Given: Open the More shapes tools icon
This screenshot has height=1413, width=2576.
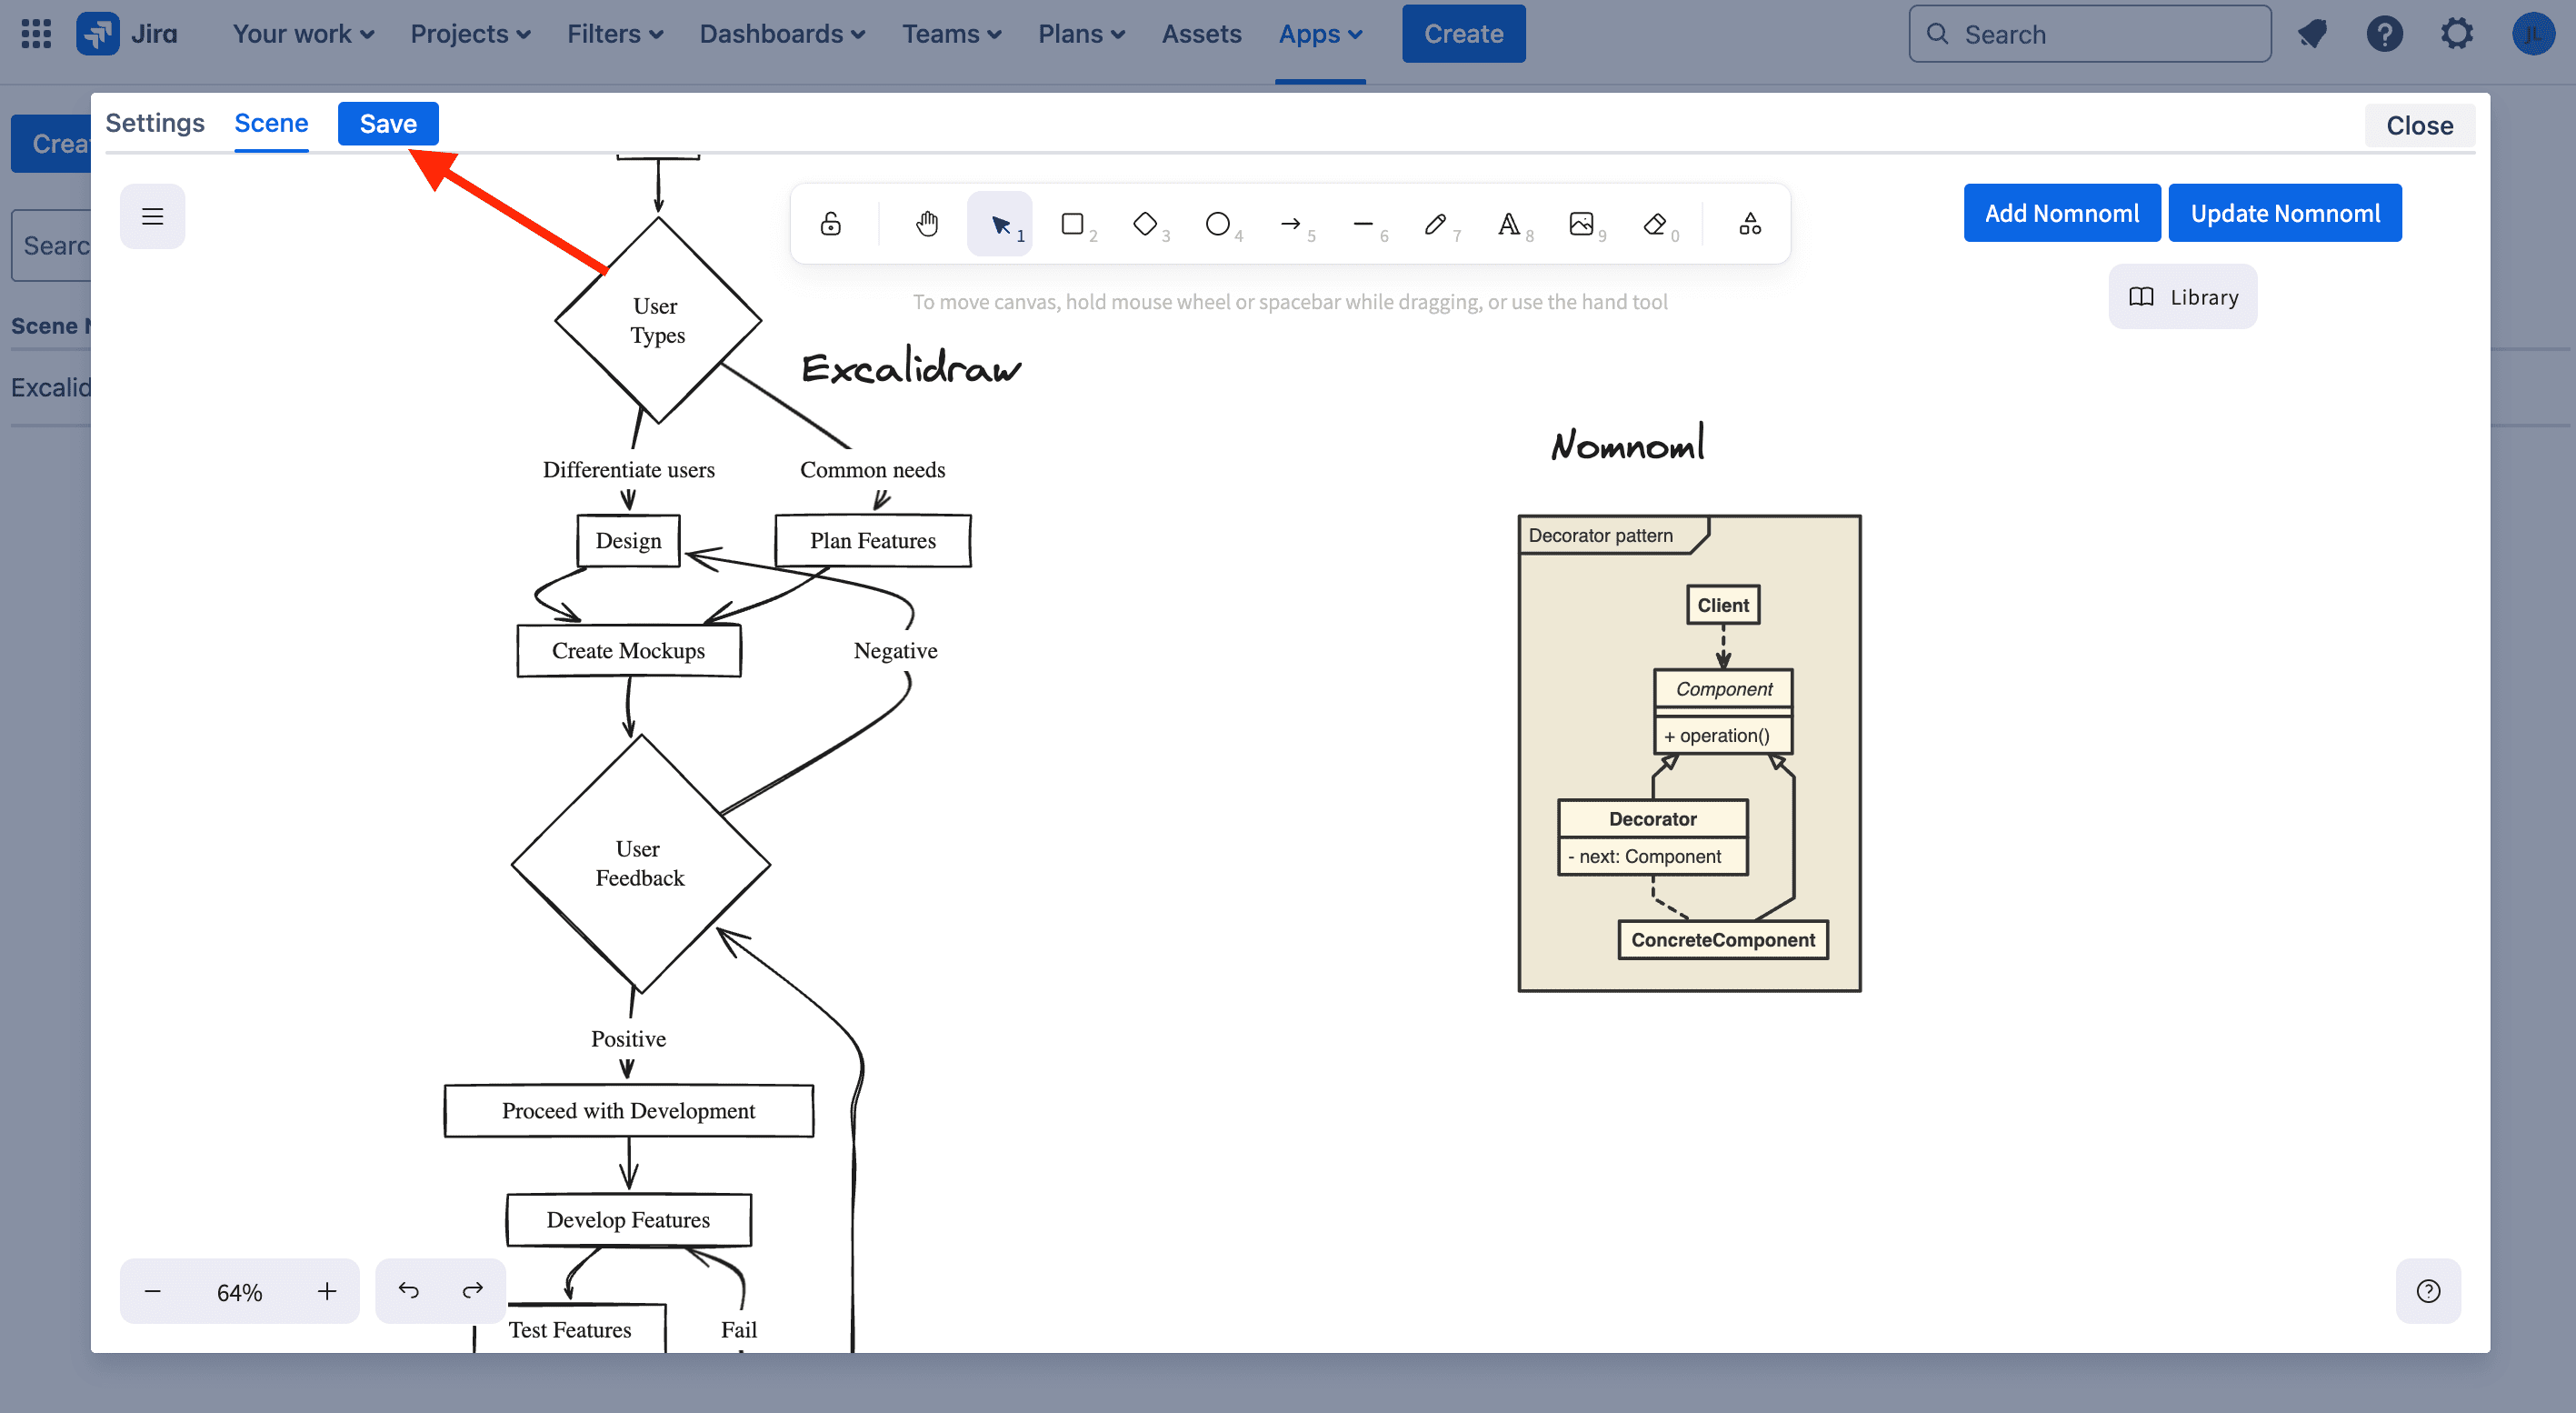Looking at the screenshot, I should [x=1750, y=223].
